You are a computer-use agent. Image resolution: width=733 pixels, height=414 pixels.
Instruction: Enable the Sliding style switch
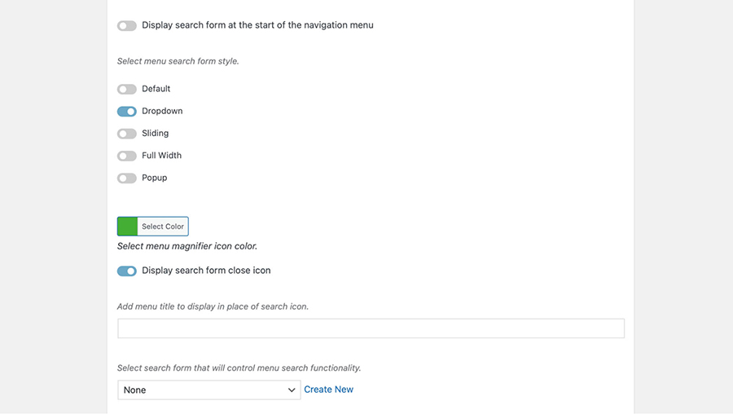(126, 134)
